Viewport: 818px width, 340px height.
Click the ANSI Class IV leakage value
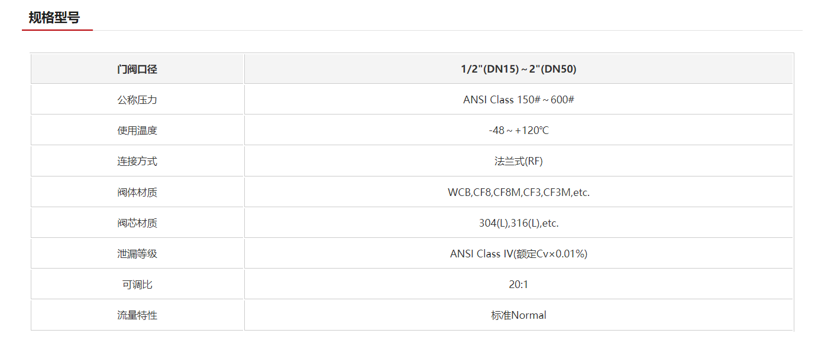pos(519,254)
